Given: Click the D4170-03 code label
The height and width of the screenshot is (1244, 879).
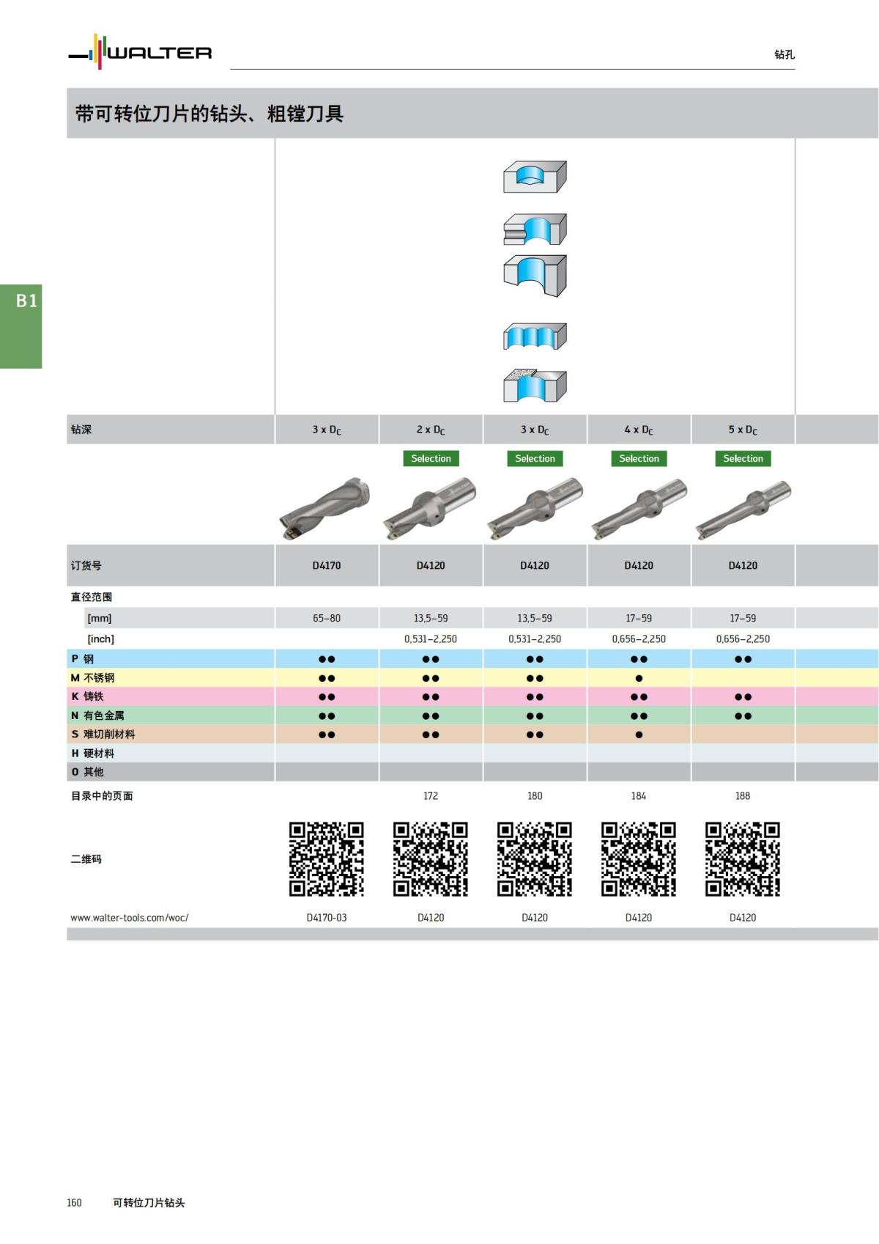Looking at the screenshot, I should tap(327, 917).
